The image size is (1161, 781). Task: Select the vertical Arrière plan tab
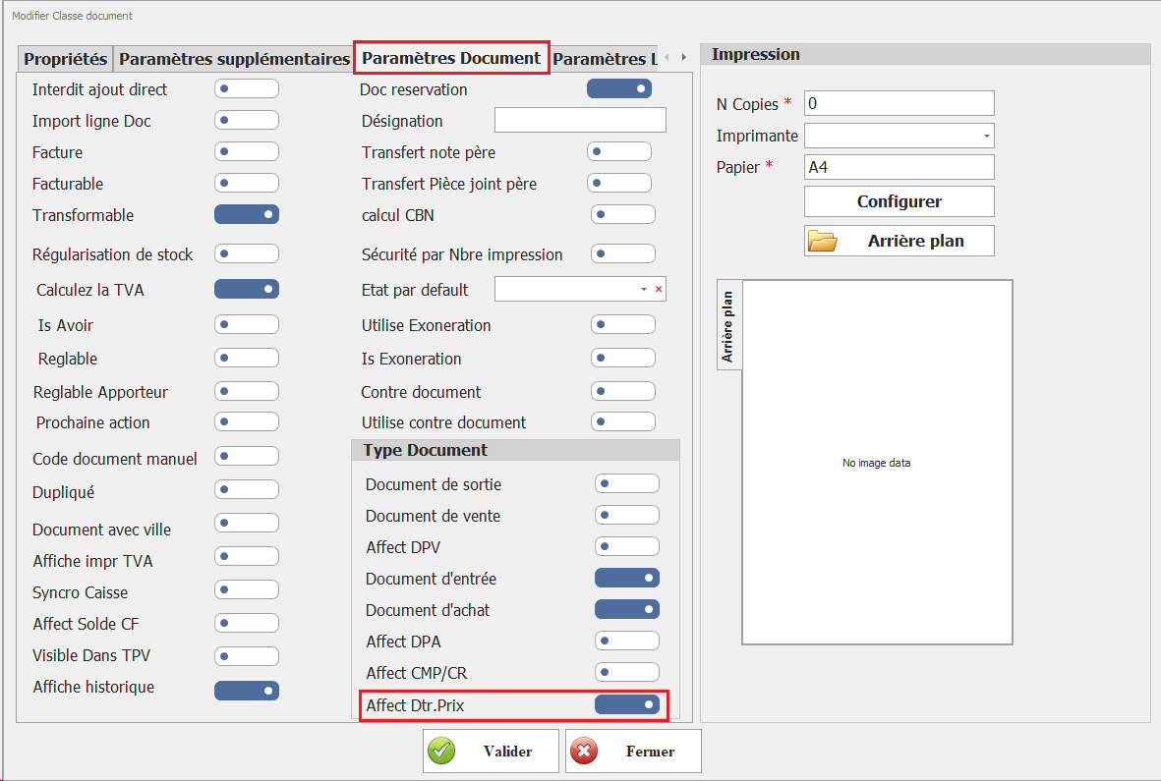tap(728, 326)
